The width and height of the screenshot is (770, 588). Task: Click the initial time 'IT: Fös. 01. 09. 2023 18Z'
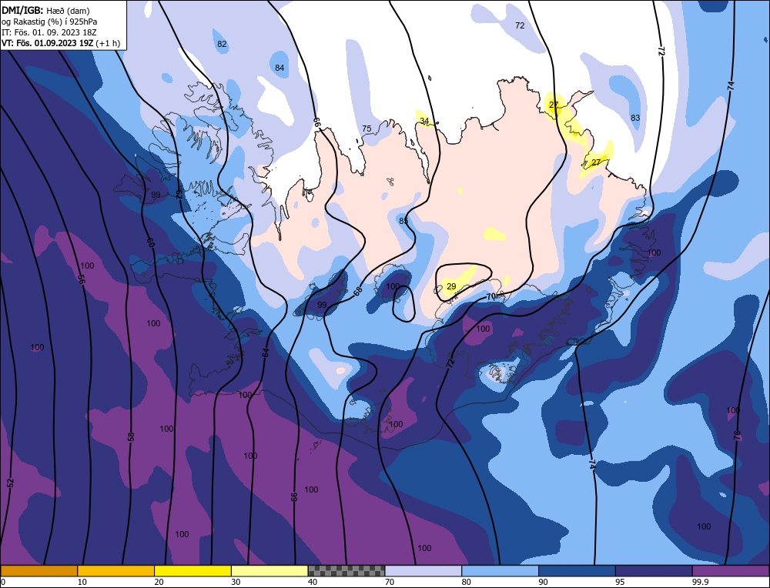click(49, 32)
